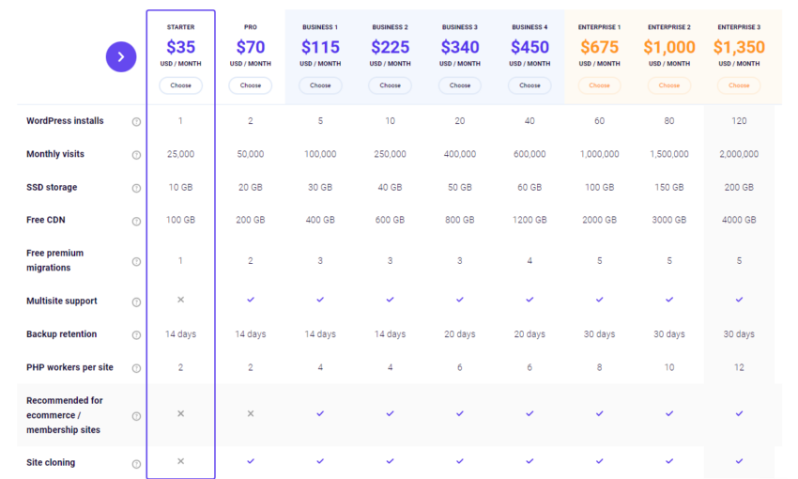
Task: Select Choose under Business 1 plan
Action: coord(320,85)
